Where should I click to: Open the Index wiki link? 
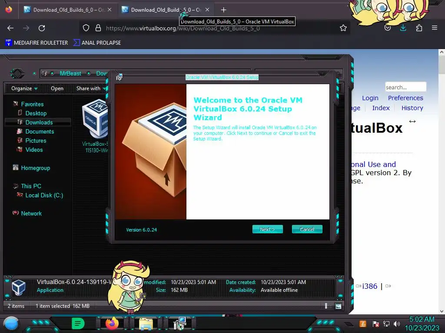click(x=381, y=108)
